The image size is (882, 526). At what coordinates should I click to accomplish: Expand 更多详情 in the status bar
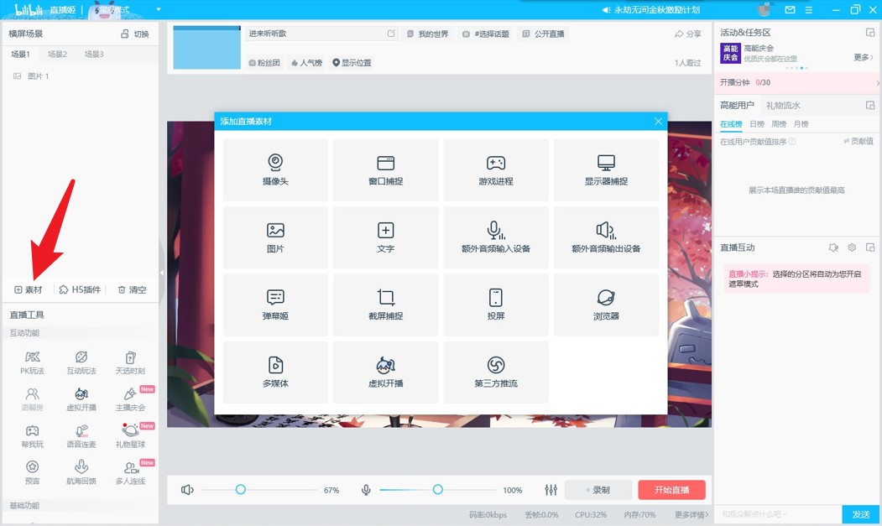tap(692, 514)
